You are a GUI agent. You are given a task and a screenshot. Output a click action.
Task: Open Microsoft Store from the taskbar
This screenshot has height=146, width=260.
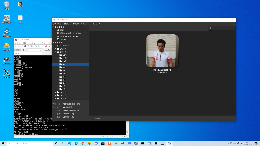(103, 143)
